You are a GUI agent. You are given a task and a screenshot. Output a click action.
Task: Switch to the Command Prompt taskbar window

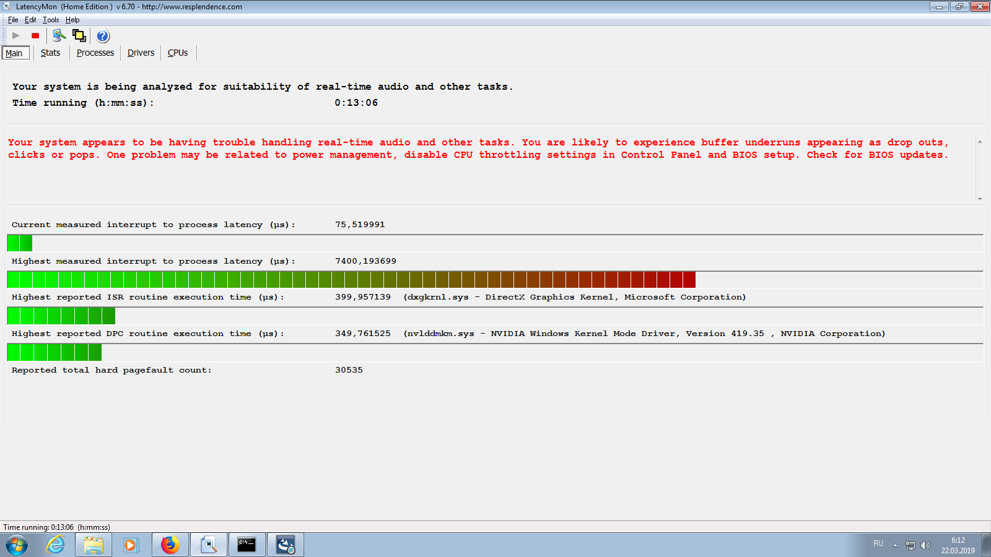247,545
